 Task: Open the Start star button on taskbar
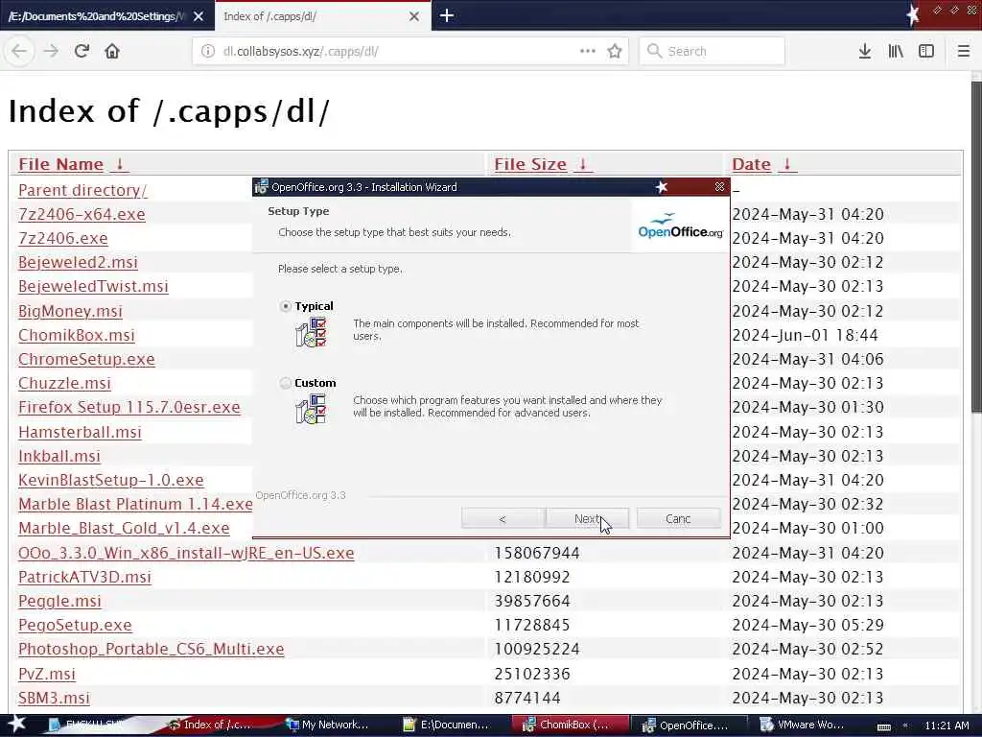click(x=16, y=724)
